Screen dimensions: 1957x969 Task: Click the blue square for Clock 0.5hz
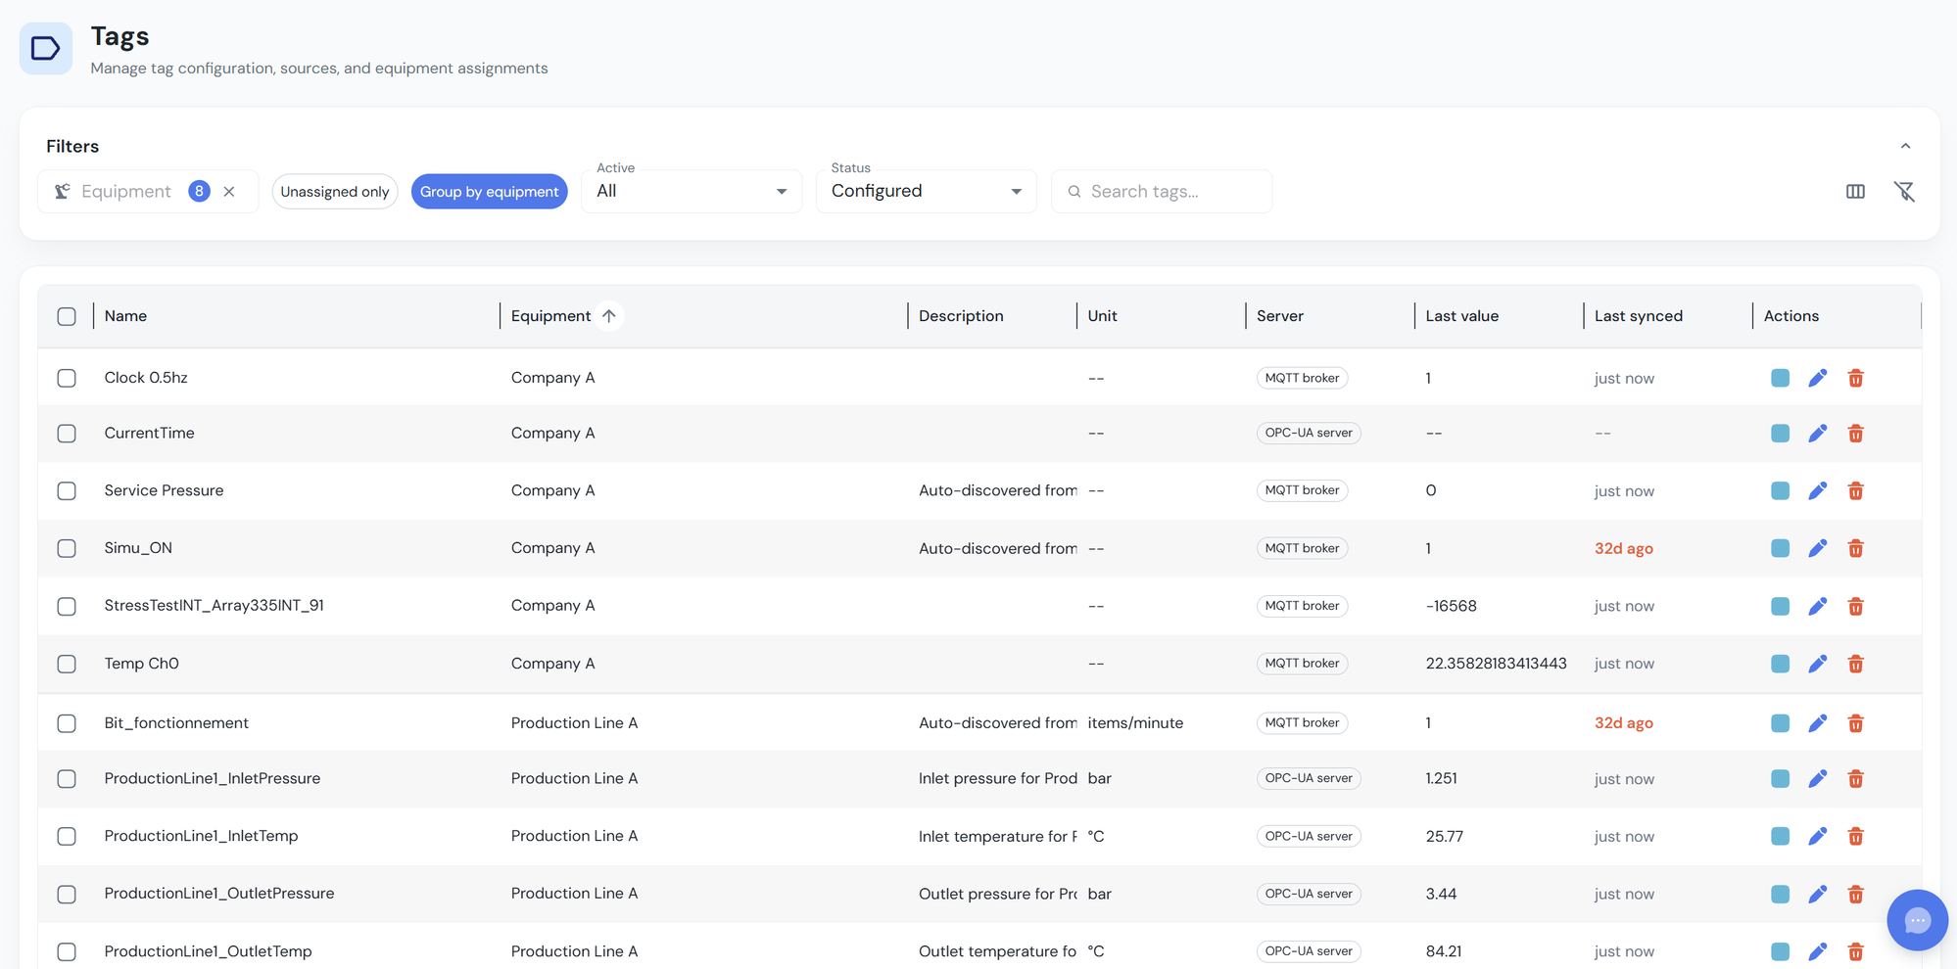(x=1781, y=378)
